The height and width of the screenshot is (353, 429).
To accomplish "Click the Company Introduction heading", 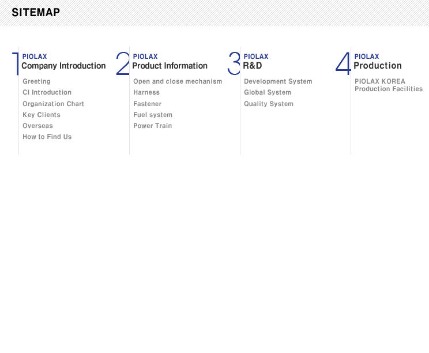I will 63,66.
